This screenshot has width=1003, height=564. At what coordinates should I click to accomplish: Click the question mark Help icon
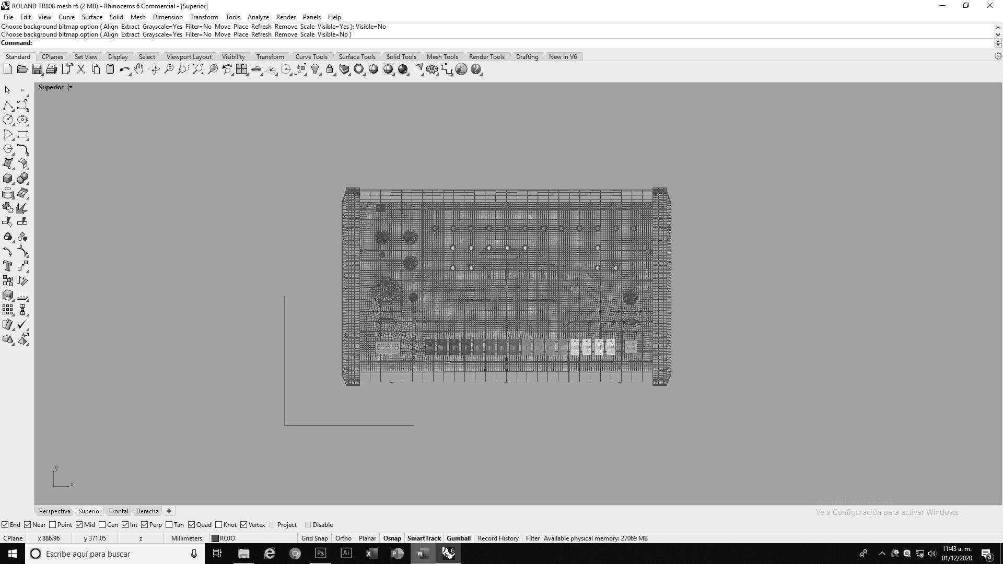476,69
